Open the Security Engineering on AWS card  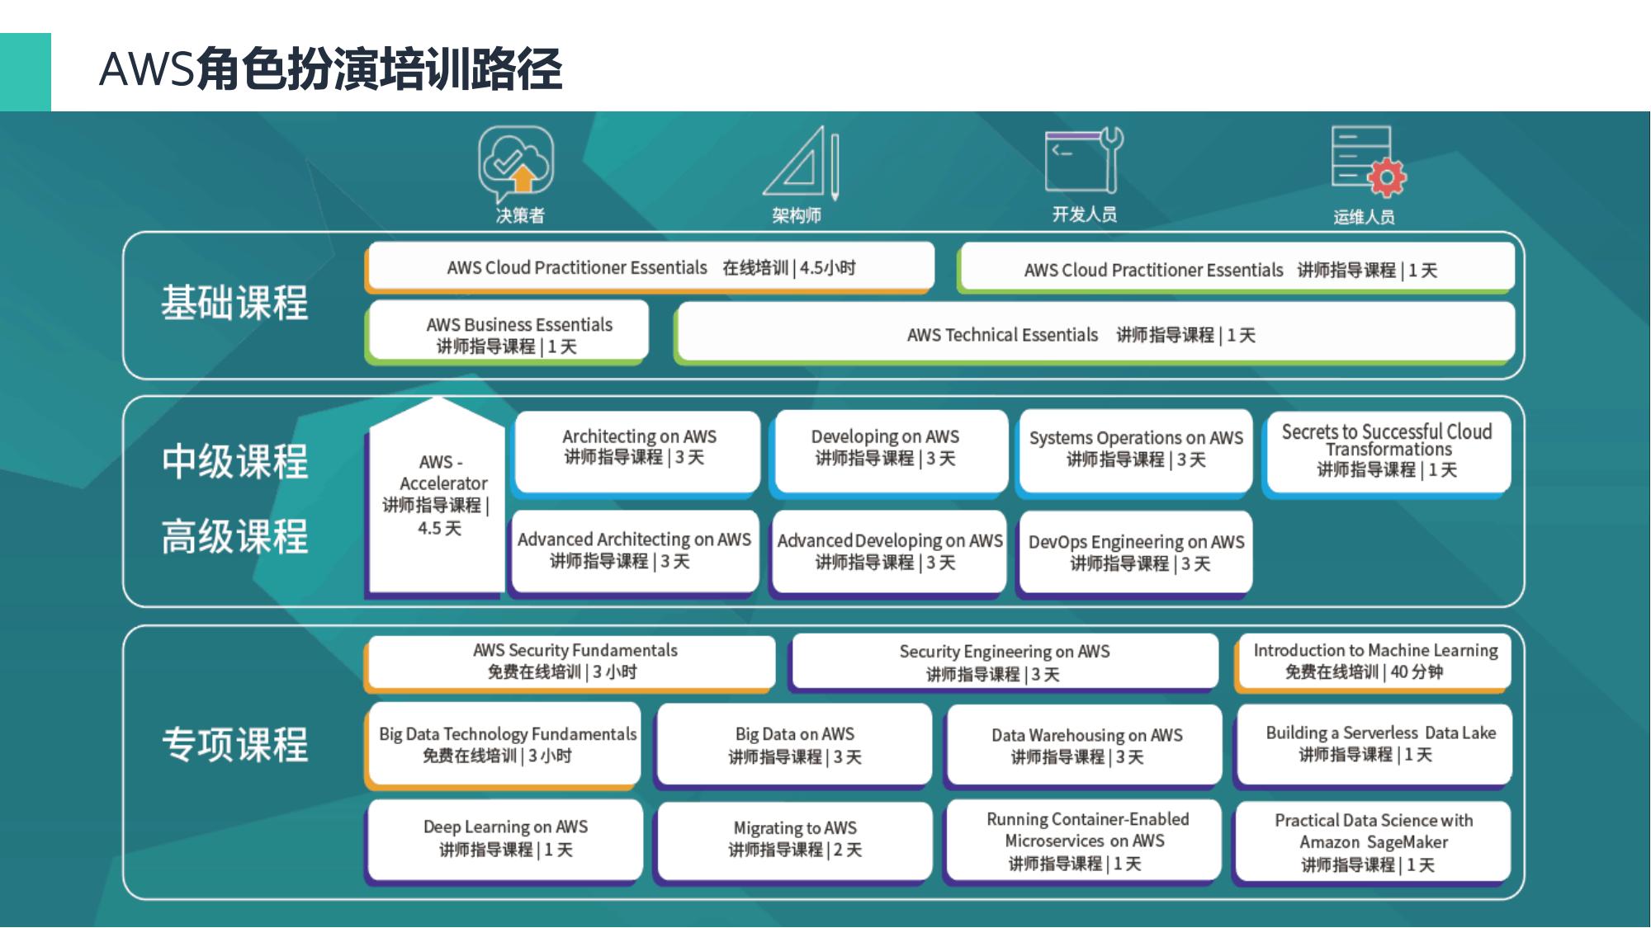[x=1004, y=662]
